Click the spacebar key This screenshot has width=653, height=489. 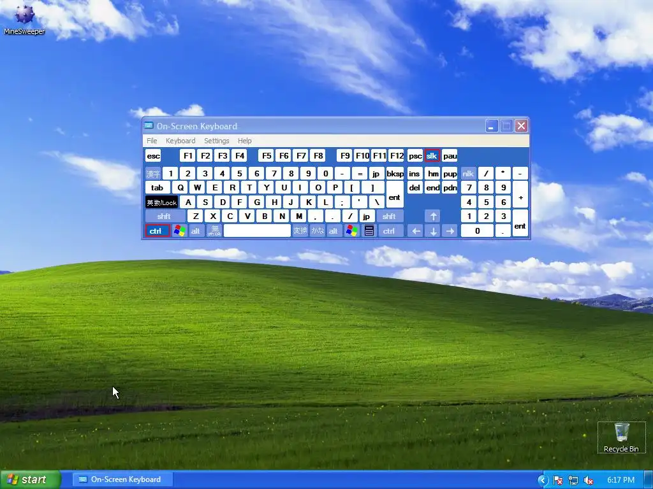tap(257, 230)
